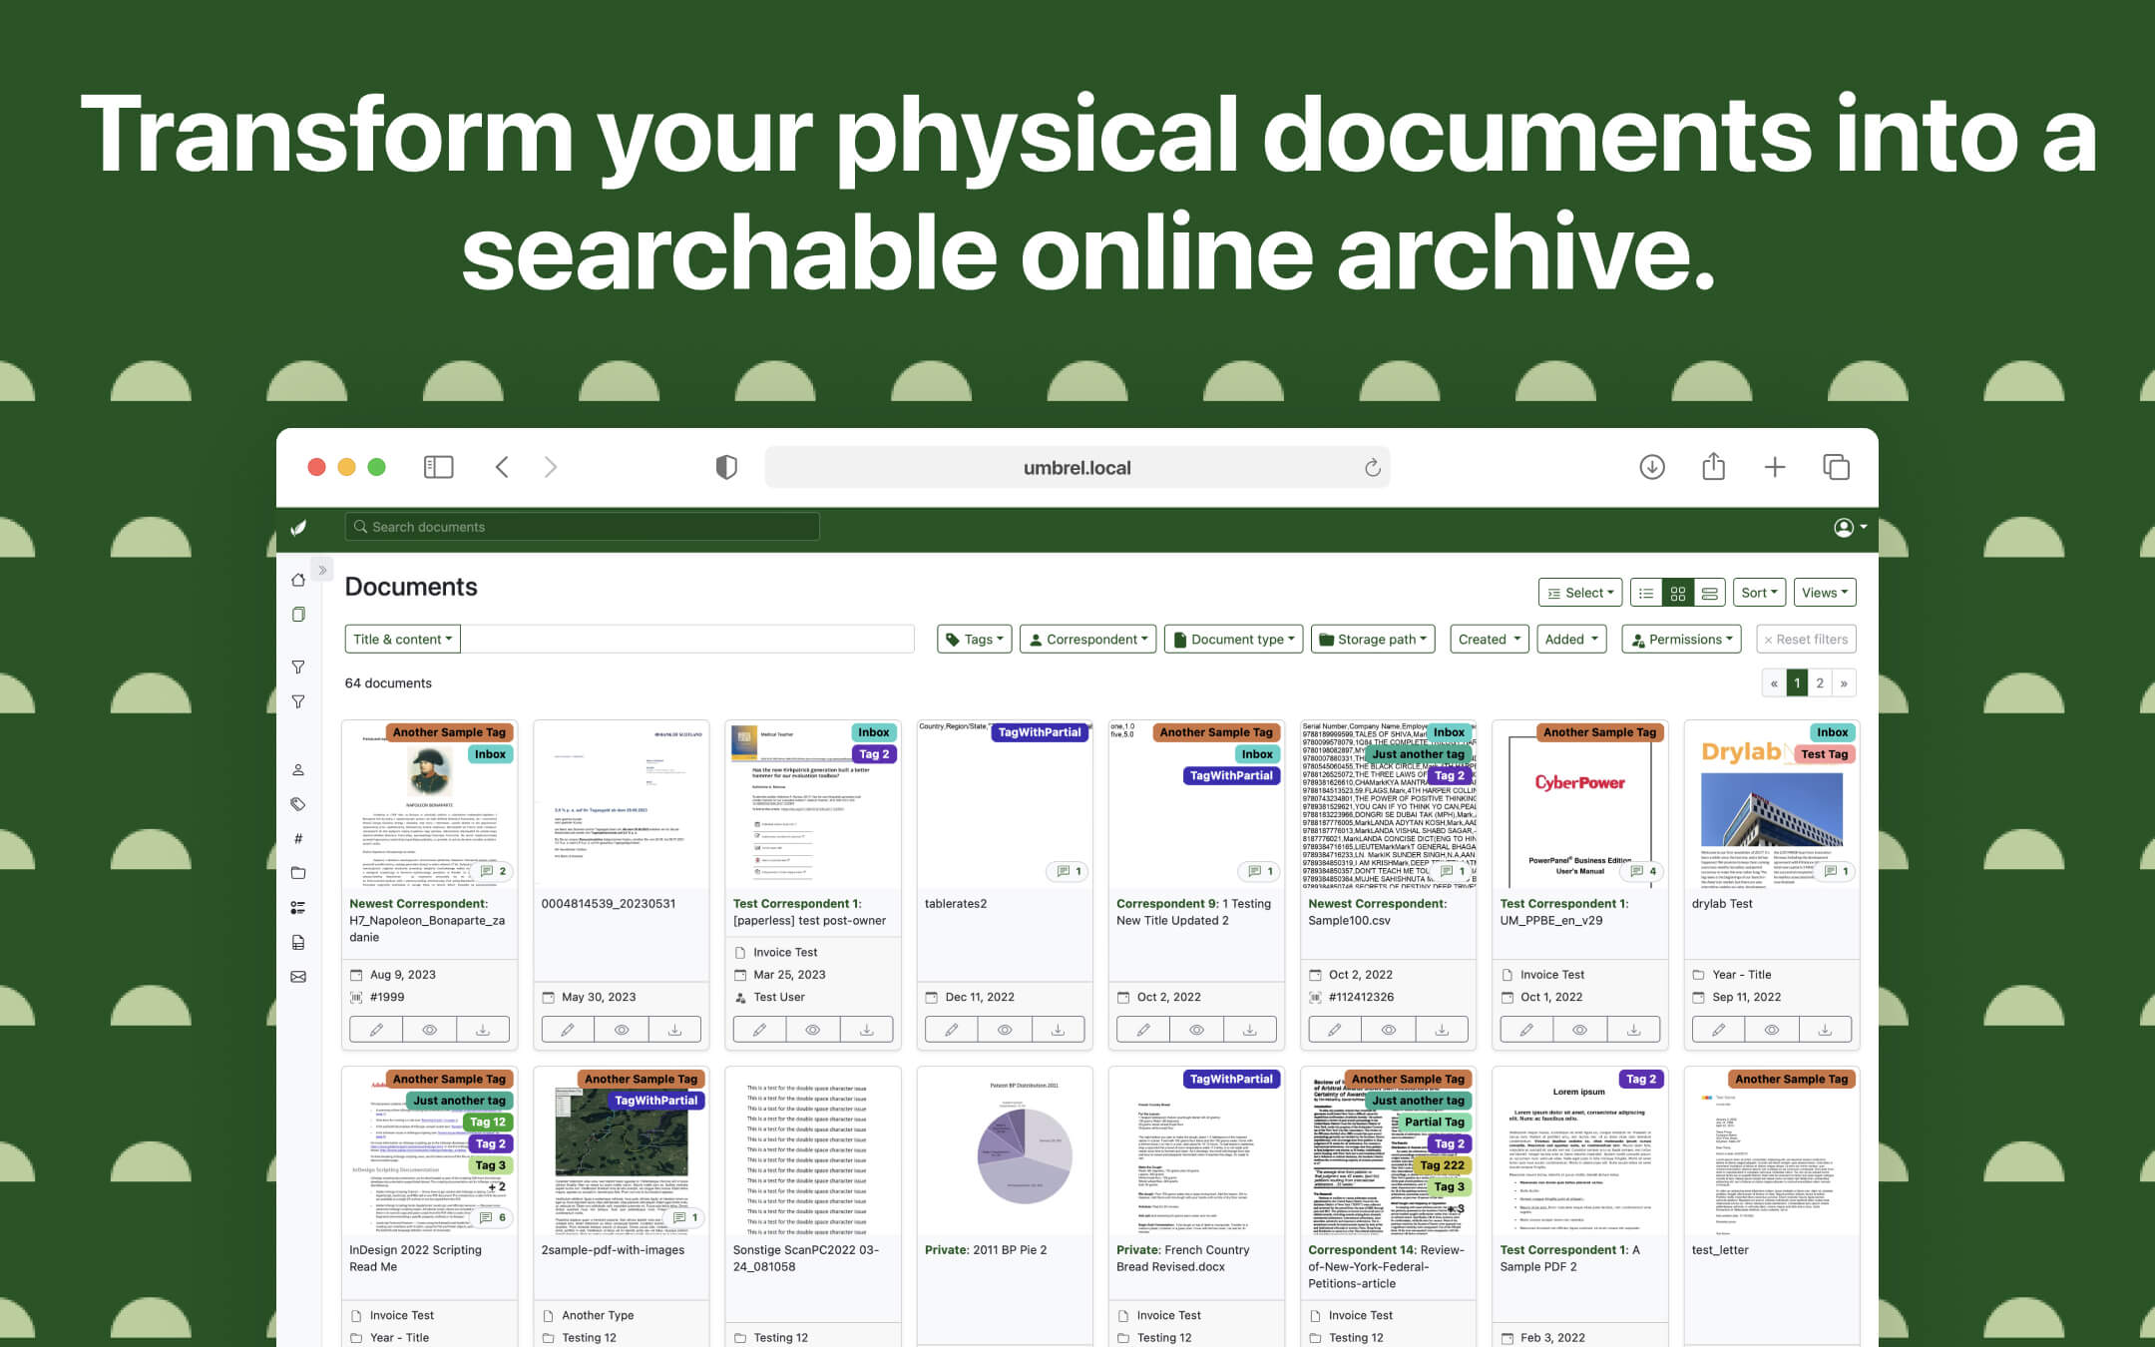Open the Tags page using the tag icon
The height and width of the screenshot is (1347, 2155).
[x=297, y=804]
